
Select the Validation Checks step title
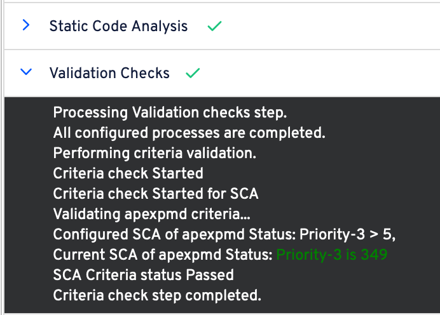tap(109, 73)
